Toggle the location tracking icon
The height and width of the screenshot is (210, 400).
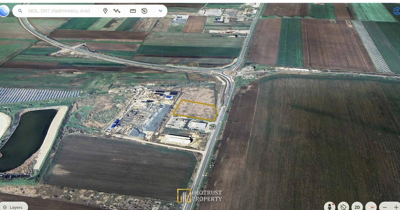pyautogui.click(x=343, y=207)
